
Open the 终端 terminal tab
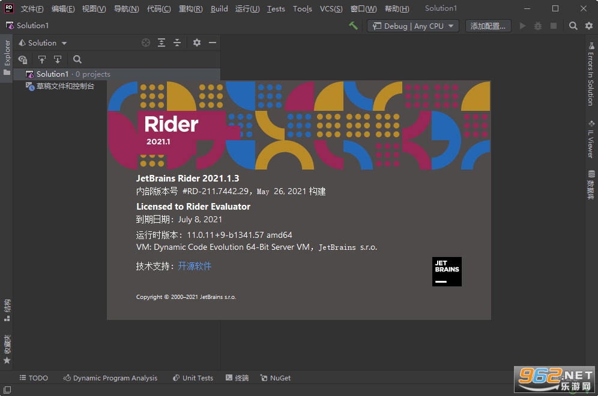point(237,378)
